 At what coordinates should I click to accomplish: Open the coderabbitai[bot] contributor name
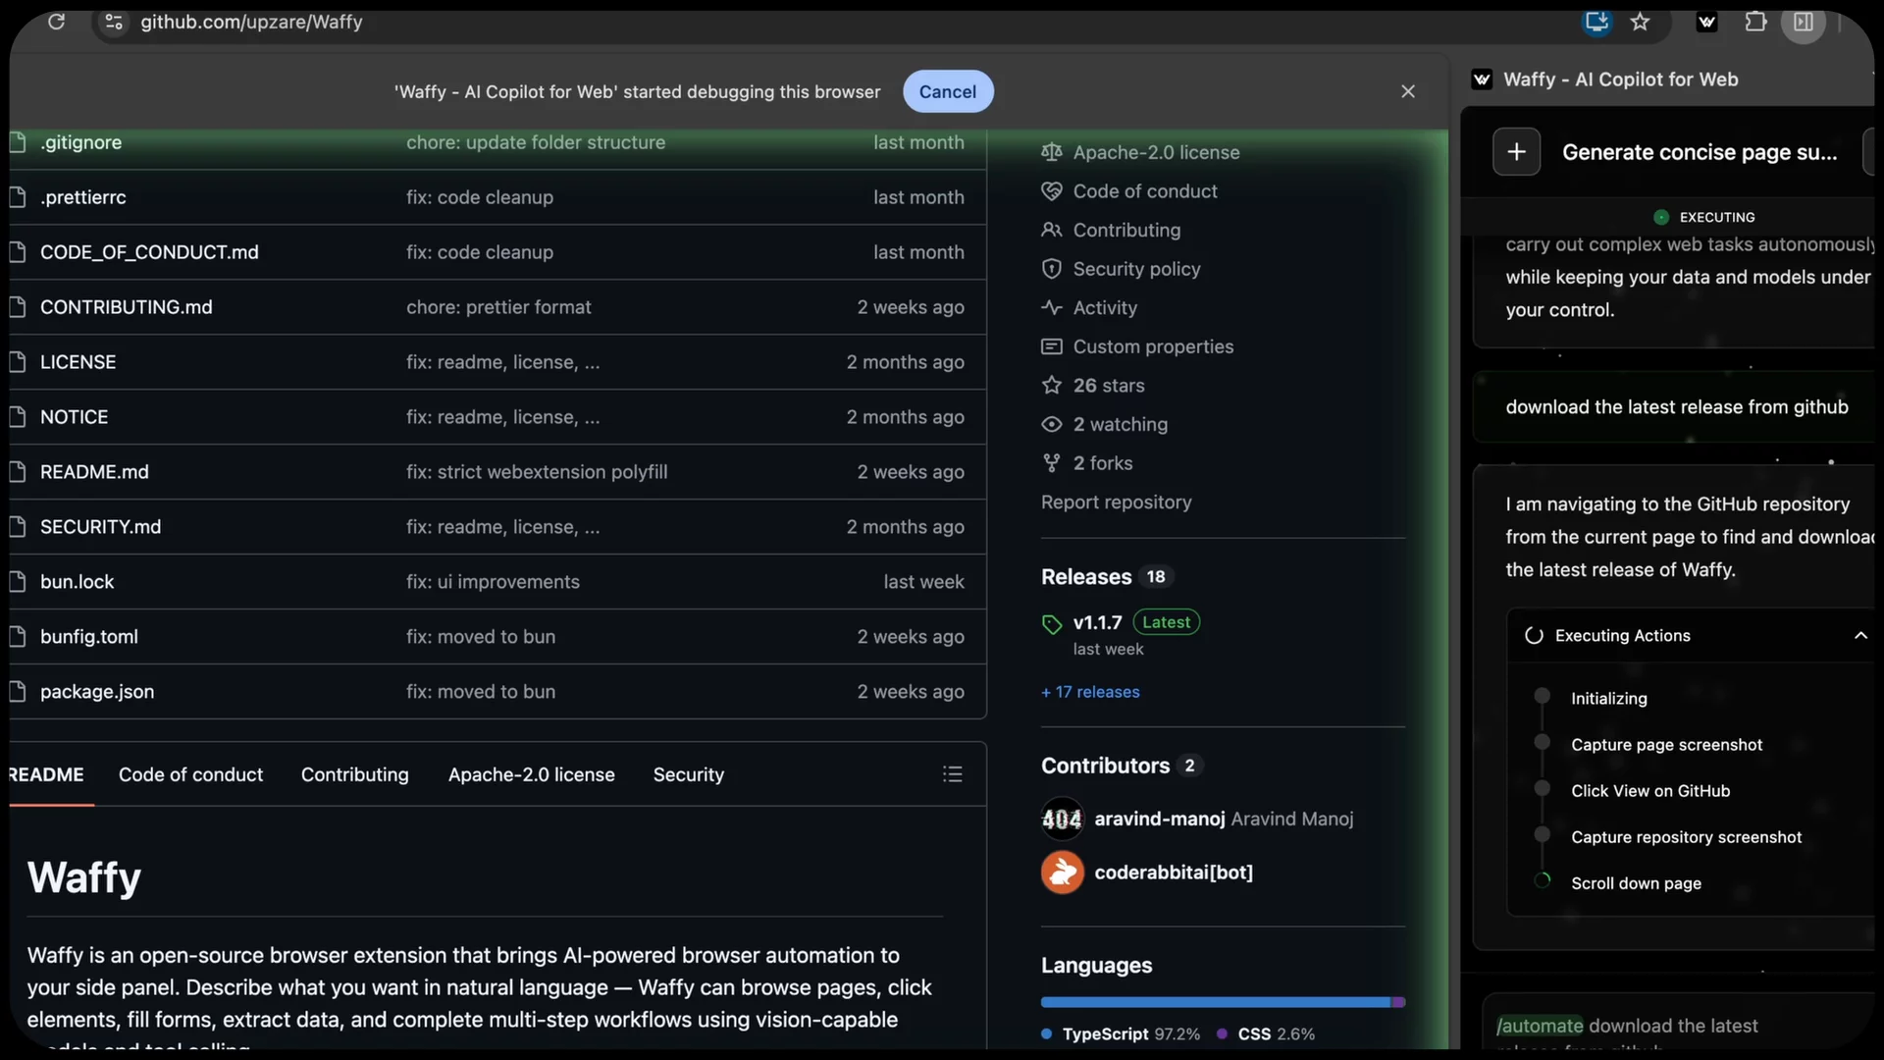point(1174,873)
